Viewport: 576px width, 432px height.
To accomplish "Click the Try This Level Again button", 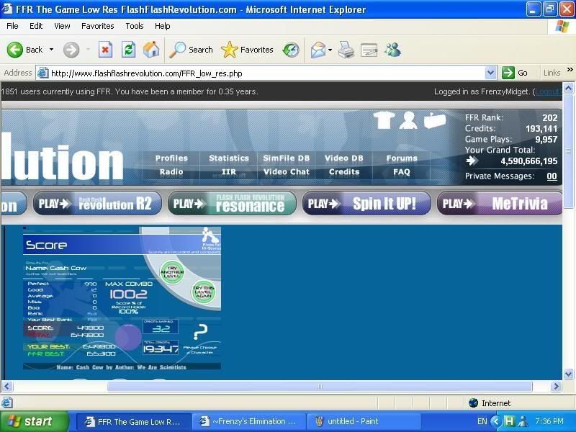I will pyautogui.click(x=204, y=292).
